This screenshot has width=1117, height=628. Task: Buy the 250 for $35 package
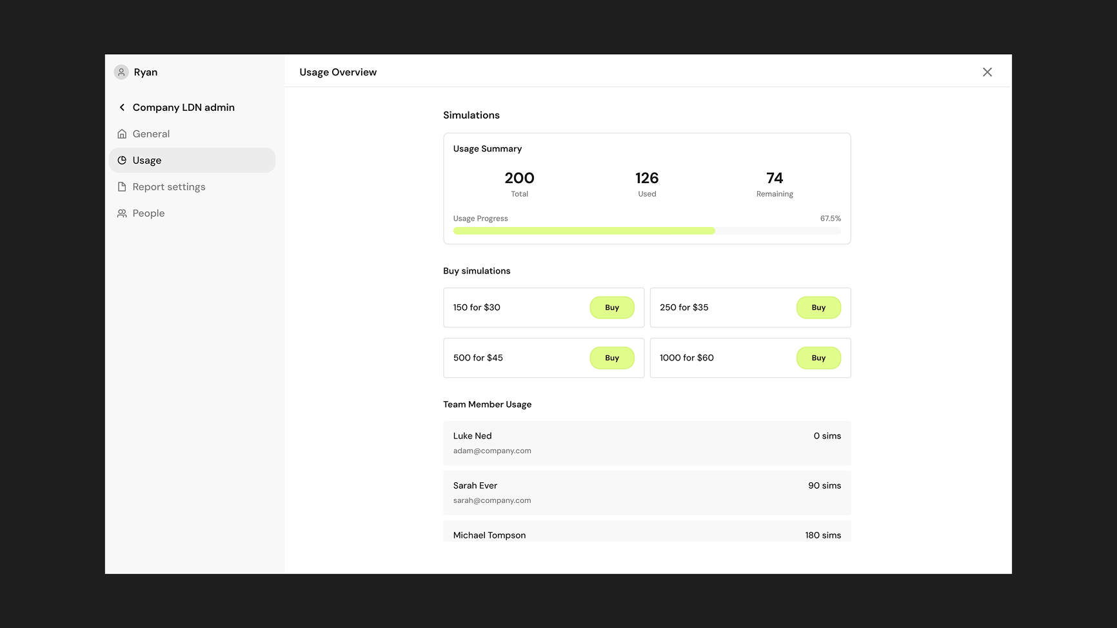pos(818,308)
